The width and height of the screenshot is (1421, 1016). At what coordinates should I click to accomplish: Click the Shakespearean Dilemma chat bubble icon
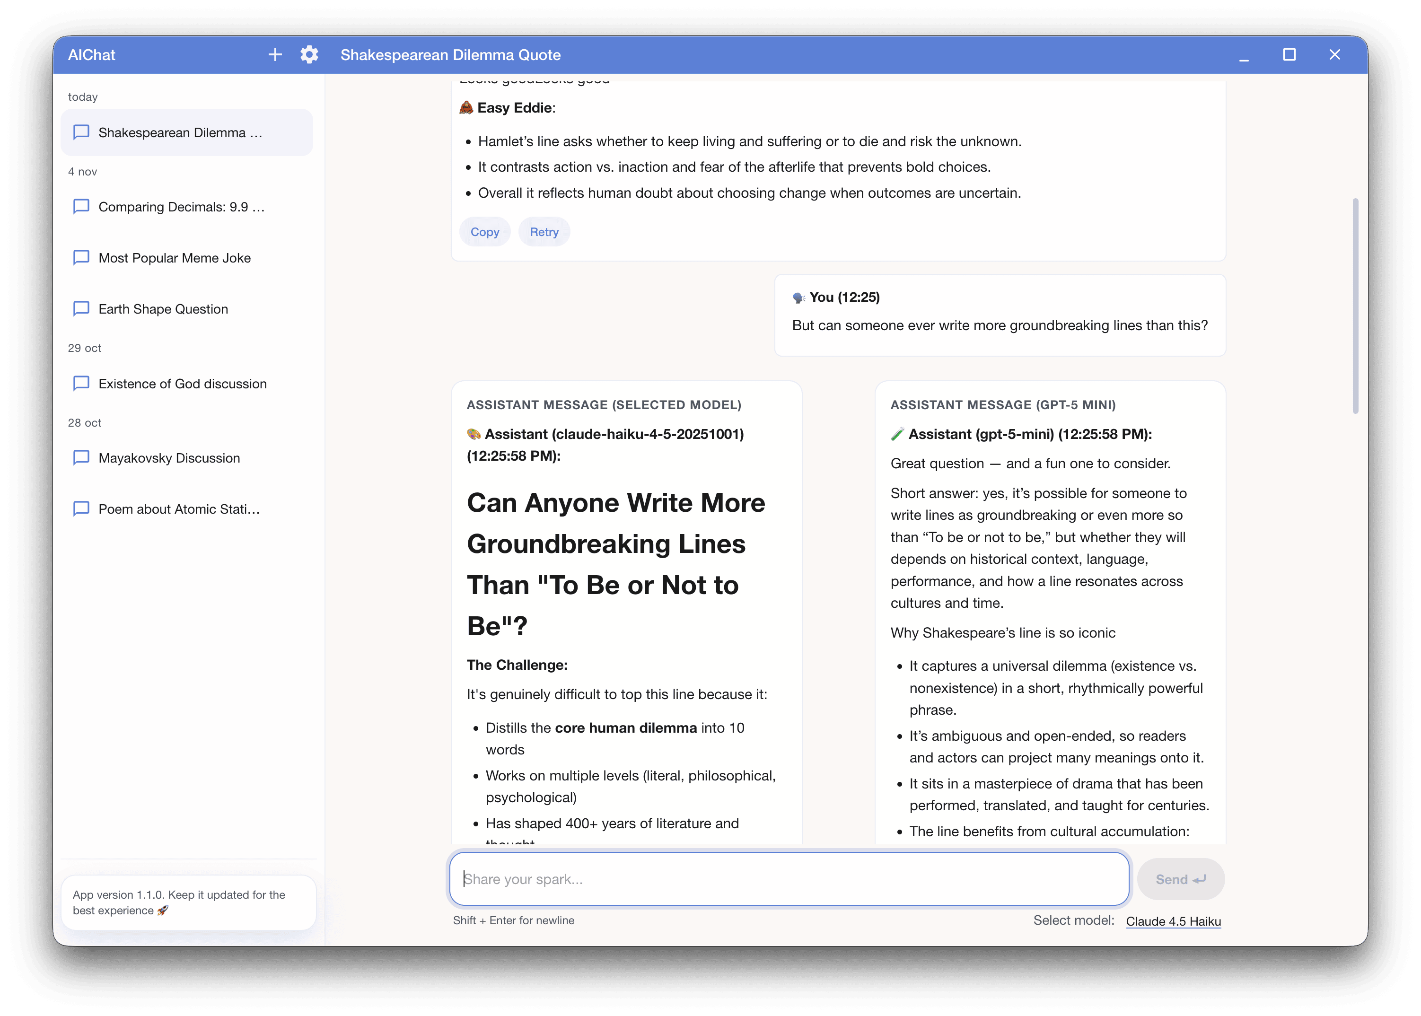[81, 132]
